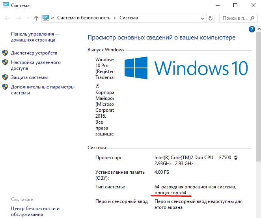Open "Панель управления — домашняя страница"
This screenshot has width=261, height=218.
(x=35, y=37)
